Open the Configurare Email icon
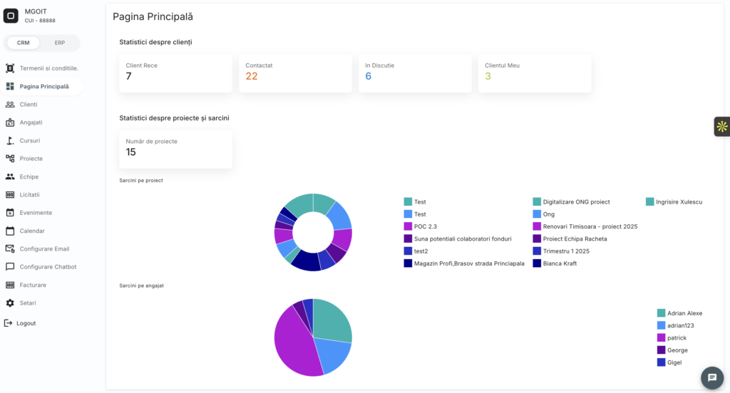Viewport: 730px width, 393px height. pos(10,249)
